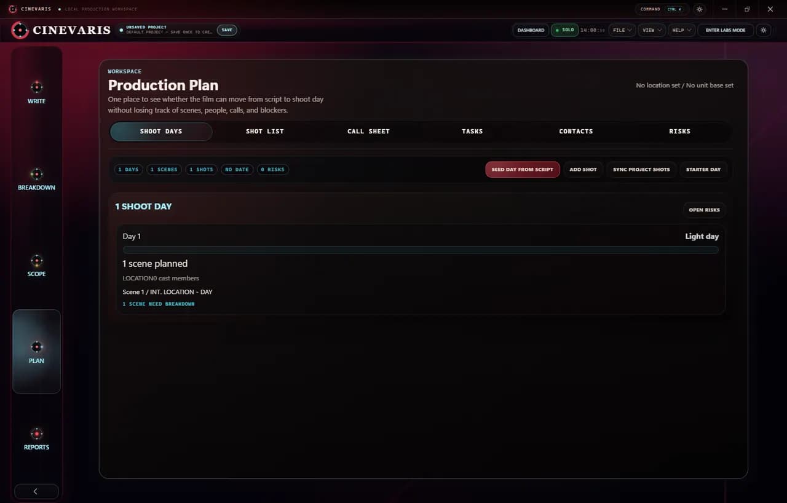Click the 14:08 clock display
Viewport: 787px width, 503px height.
pyautogui.click(x=592, y=30)
